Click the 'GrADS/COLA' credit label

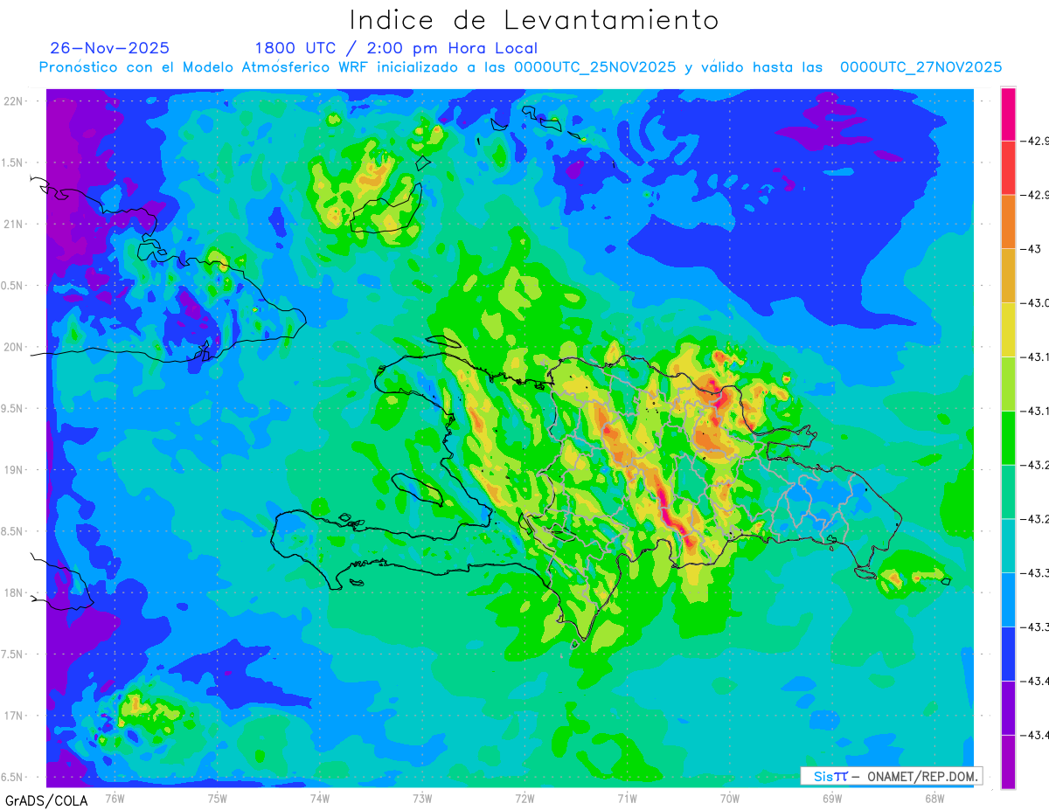click(46, 800)
